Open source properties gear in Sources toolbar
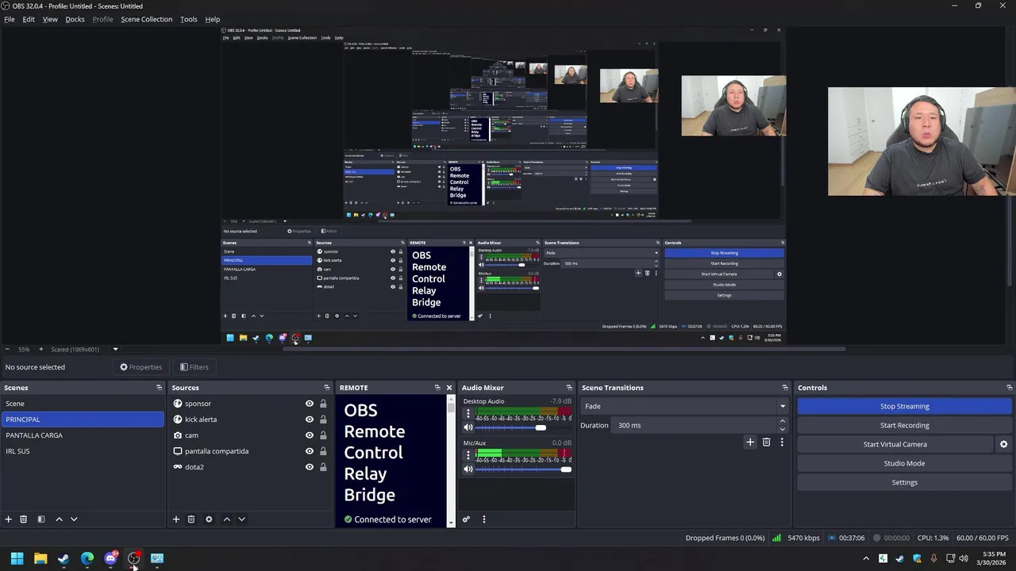This screenshot has width=1016, height=571. pyautogui.click(x=209, y=519)
